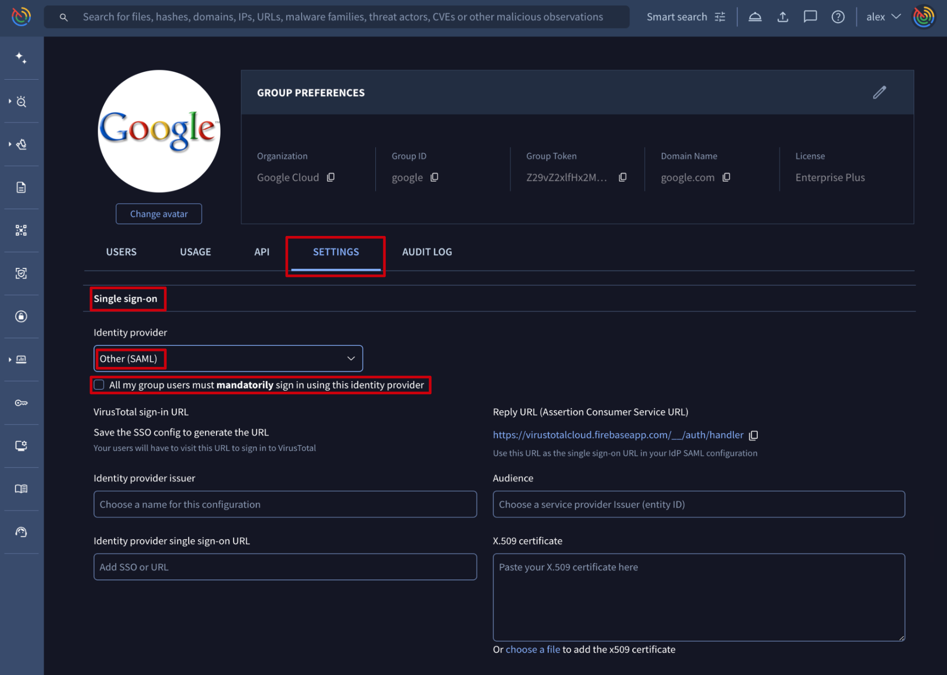Click the sidebar chart monitor icon
Screen dimensions: 947x675
pyautogui.click(x=21, y=359)
